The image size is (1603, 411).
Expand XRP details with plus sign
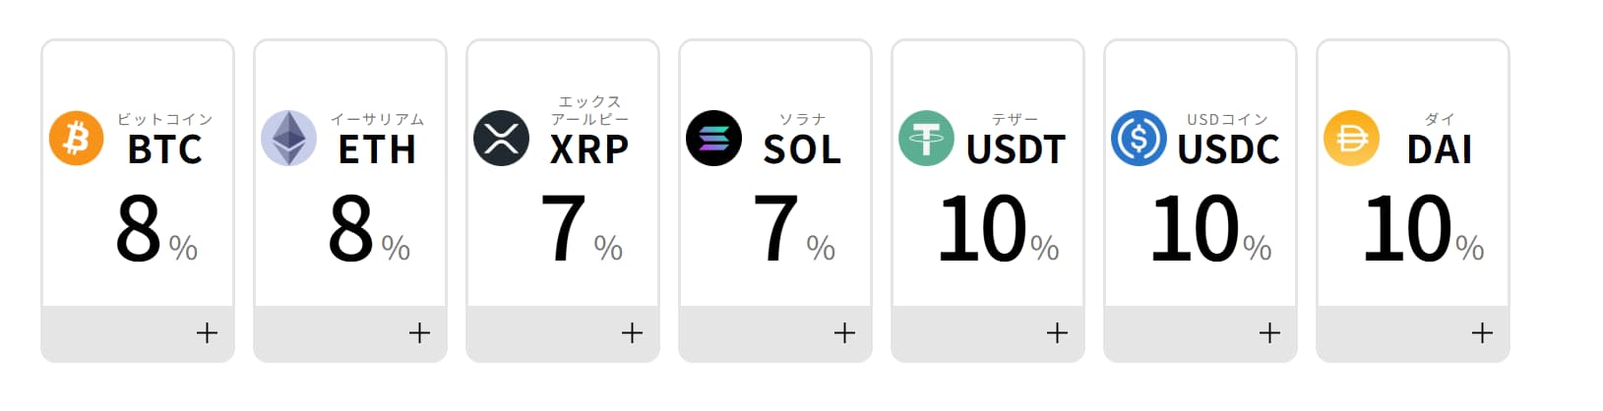(x=632, y=333)
